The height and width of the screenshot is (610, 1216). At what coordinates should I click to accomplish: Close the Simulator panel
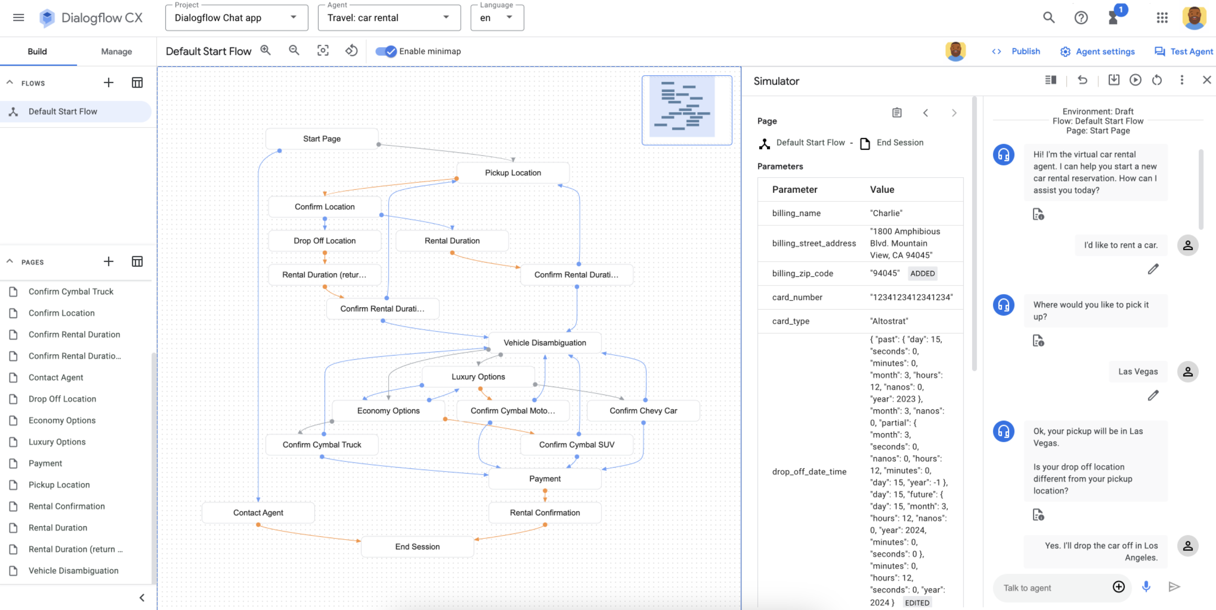coord(1207,80)
